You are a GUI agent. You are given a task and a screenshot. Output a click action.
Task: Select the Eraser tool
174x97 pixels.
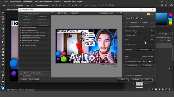[2, 49]
